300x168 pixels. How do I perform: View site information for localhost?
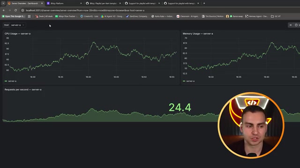[x=22, y=10]
